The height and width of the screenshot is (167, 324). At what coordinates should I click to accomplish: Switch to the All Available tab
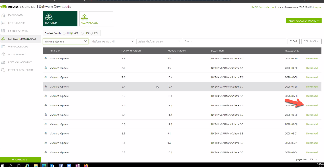click(x=96, y=19)
